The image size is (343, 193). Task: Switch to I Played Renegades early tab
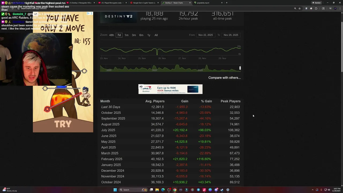[x=112, y=3]
